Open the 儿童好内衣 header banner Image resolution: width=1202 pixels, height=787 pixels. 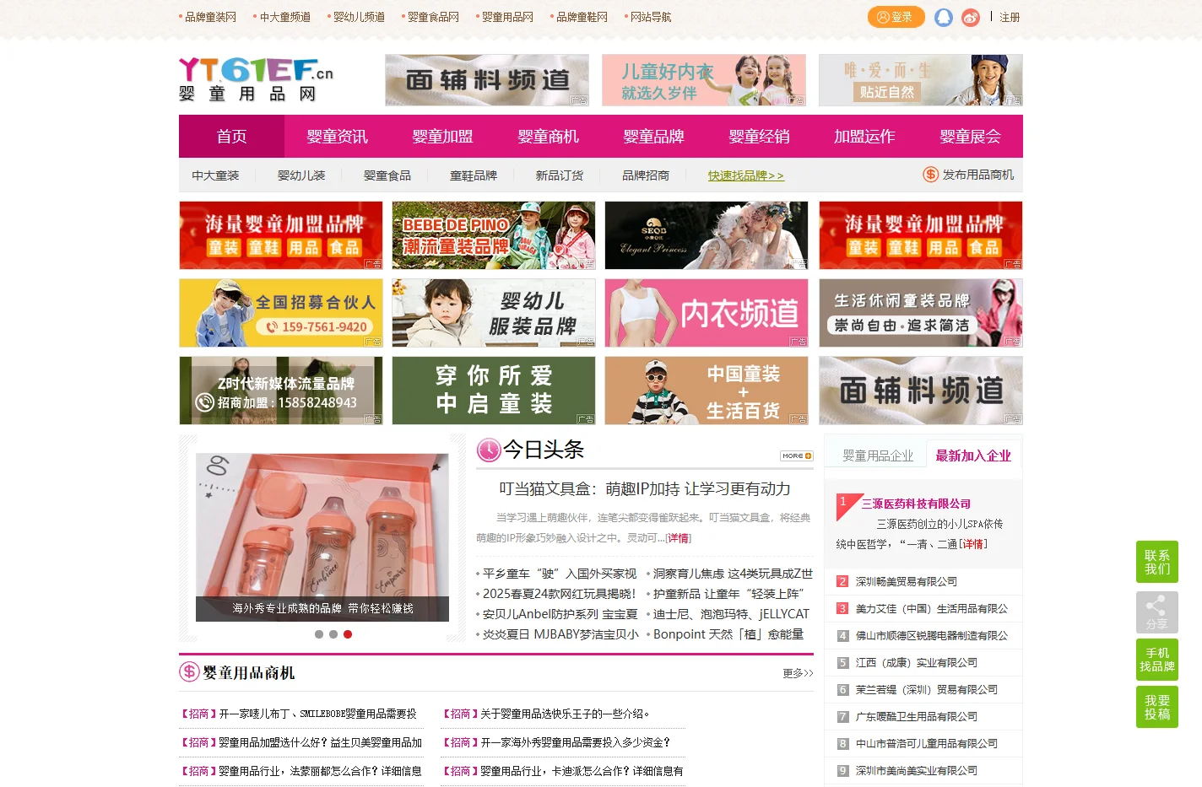[704, 80]
